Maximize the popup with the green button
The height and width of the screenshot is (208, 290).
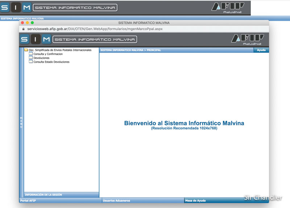[32, 23]
